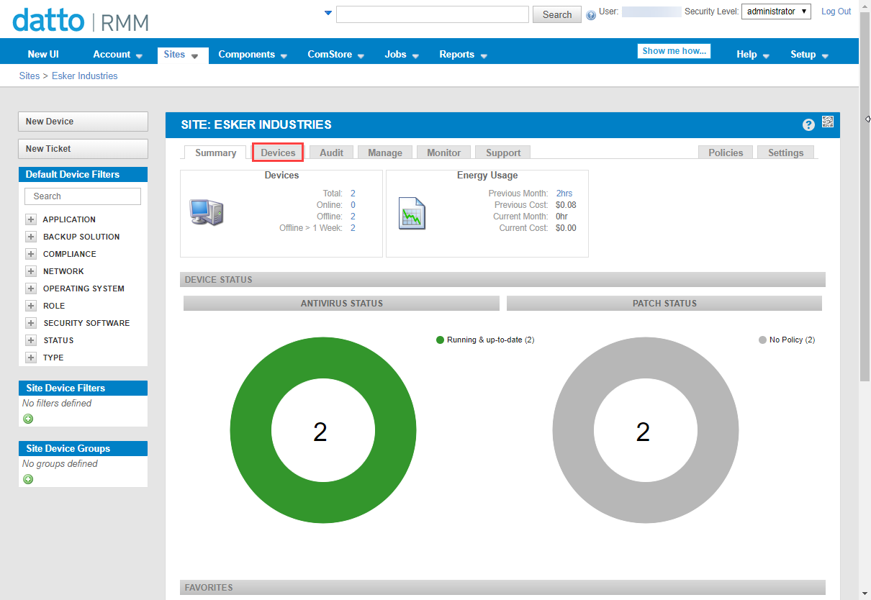Click the No Policy legend entry
Screen dimensions: 871x600
tap(787, 340)
